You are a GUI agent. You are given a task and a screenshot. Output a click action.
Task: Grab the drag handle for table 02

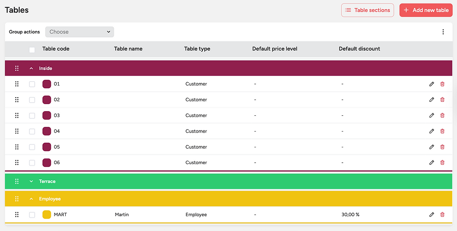tap(17, 100)
